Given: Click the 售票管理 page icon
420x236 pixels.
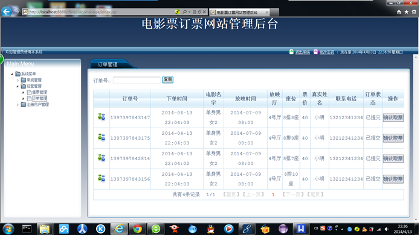Looking at the screenshot, I should 29,92.
